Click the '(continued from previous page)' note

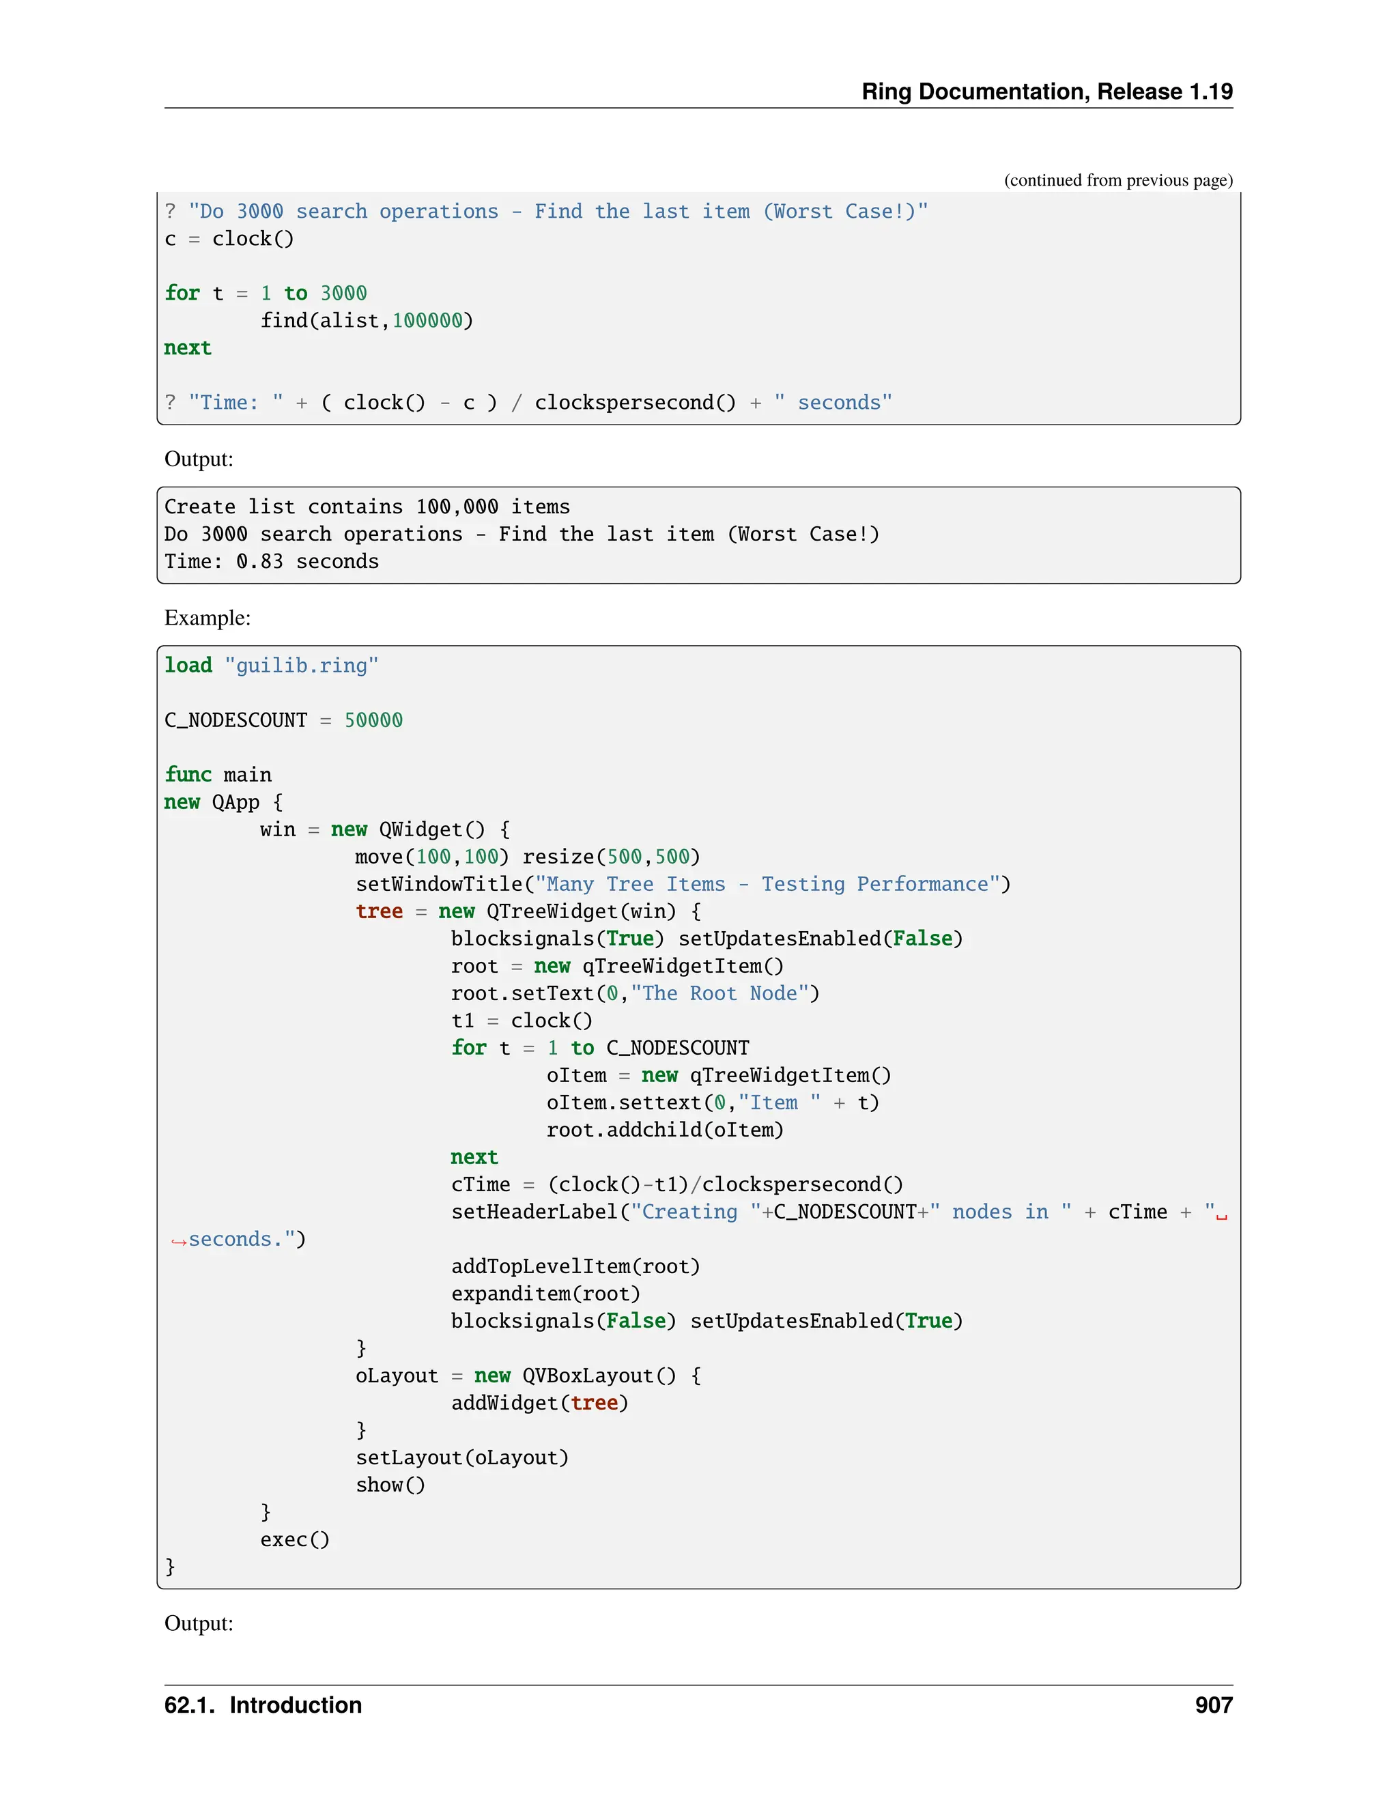(x=1118, y=180)
